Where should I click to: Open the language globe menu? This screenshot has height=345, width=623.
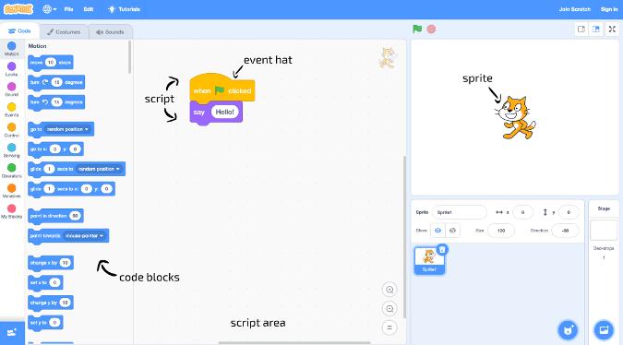(49, 9)
